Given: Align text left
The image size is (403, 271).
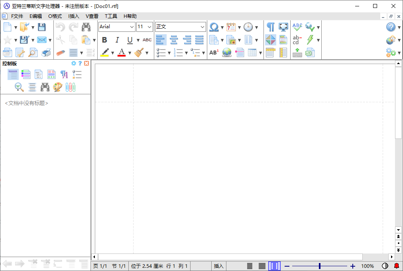Looking at the screenshot, I should 161,40.
